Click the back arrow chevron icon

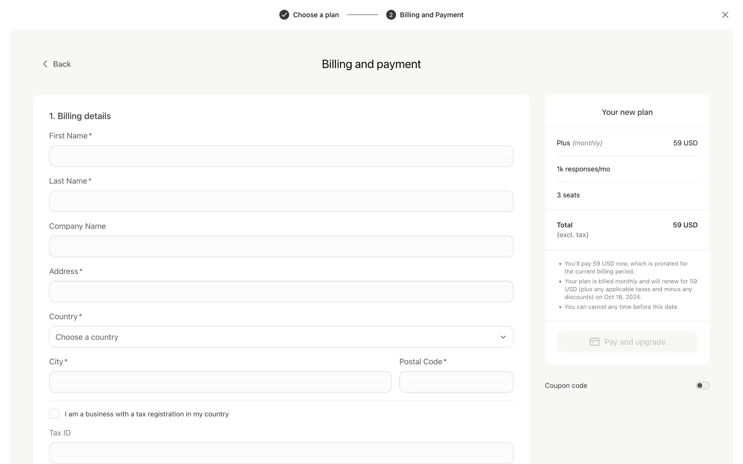(x=45, y=64)
